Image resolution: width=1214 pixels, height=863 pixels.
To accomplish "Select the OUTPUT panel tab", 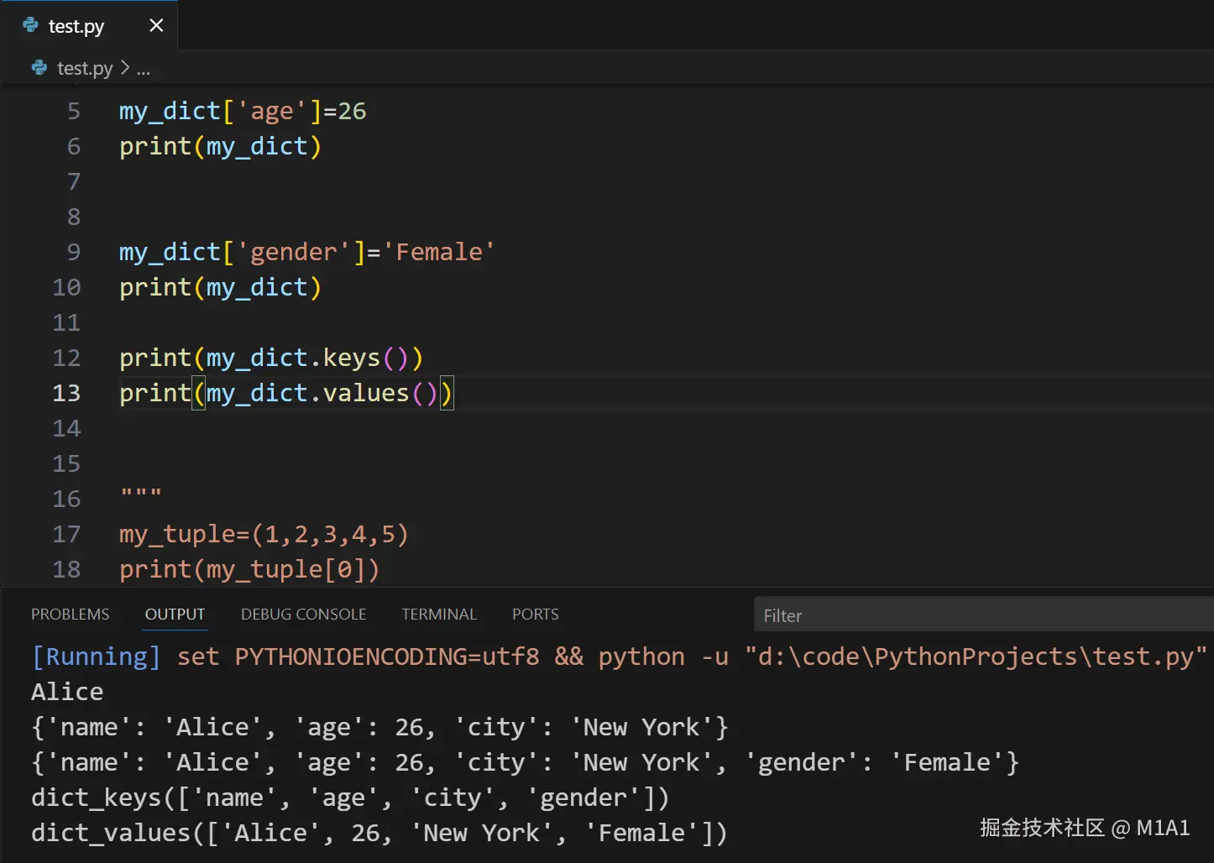I will coord(175,614).
